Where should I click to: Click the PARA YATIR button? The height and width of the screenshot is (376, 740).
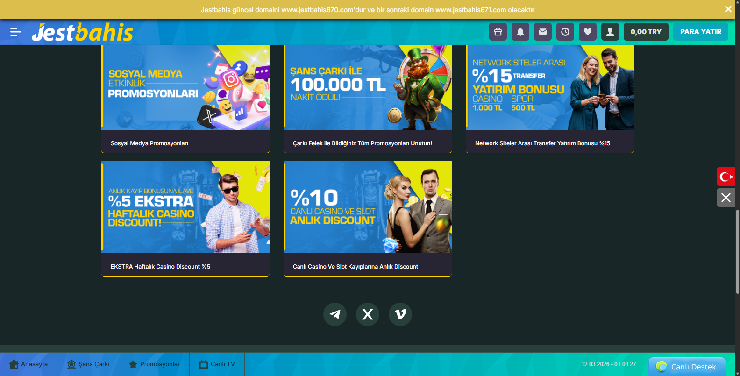click(x=700, y=32)
